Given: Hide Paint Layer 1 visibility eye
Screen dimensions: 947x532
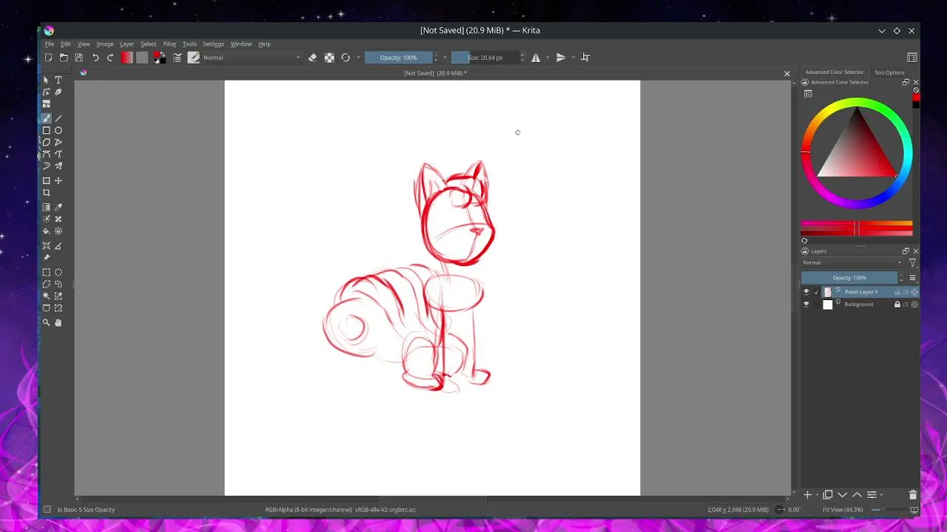Looking at the screenshot, I should point(806,292).
